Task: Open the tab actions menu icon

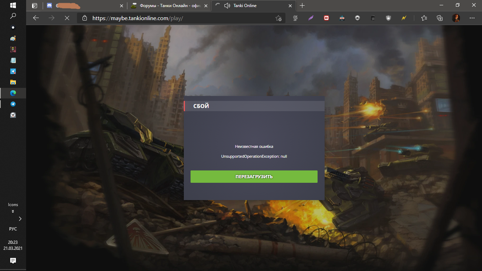Action: click(35, 6)
